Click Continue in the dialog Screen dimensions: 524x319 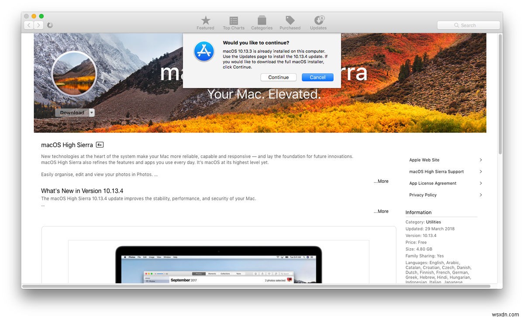tap(279, 77)
